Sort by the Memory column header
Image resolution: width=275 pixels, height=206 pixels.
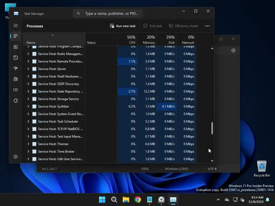pyautogui.click(x=147, y=39)
